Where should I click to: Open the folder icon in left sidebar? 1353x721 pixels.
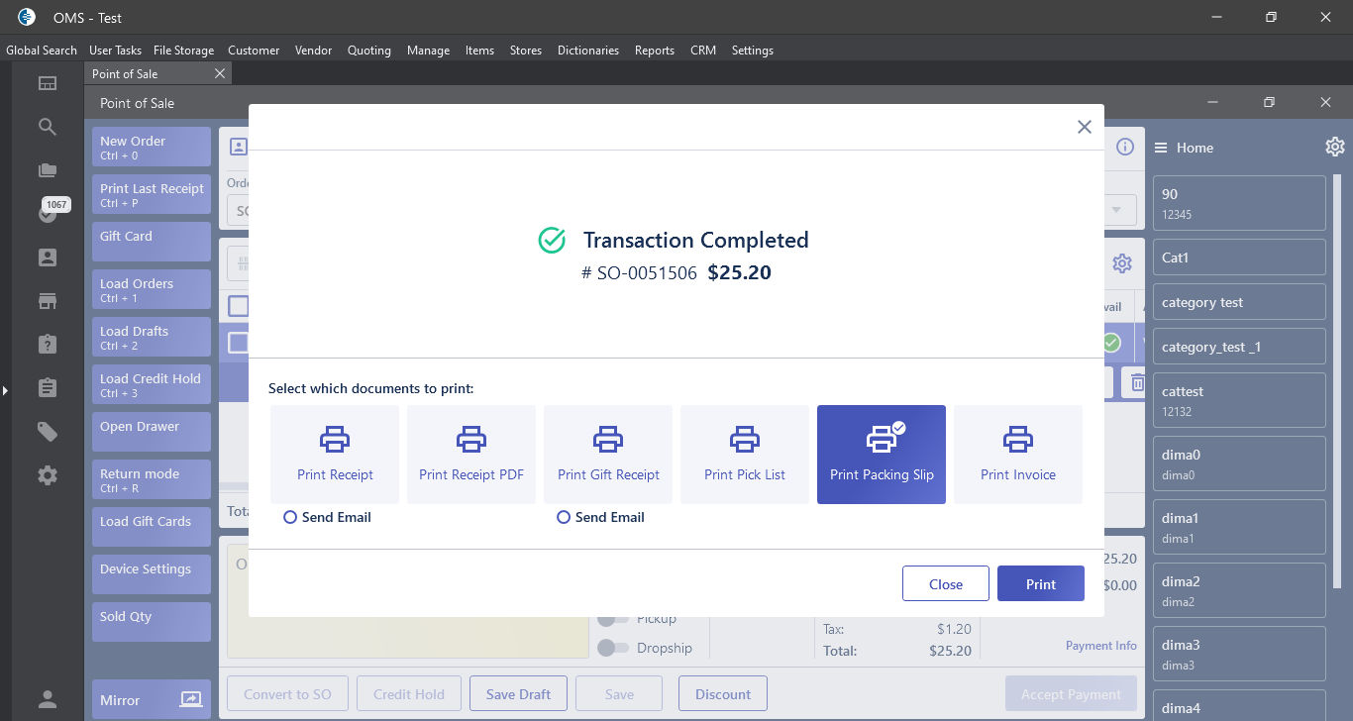click(48, 170)
